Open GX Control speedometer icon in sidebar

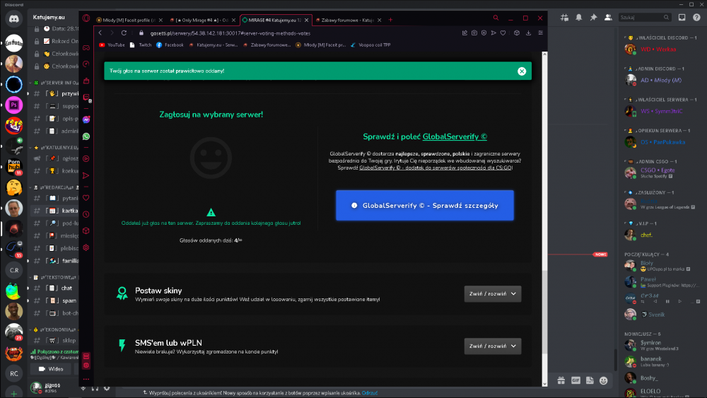[86, 64]
